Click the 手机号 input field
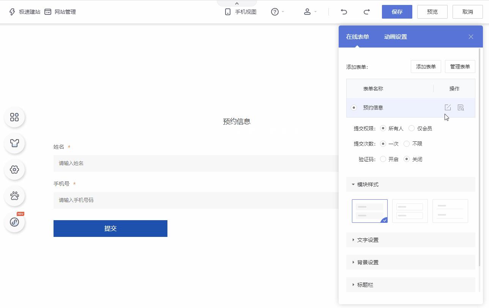This screenshot has width=489, height=308. coord(196,200)
